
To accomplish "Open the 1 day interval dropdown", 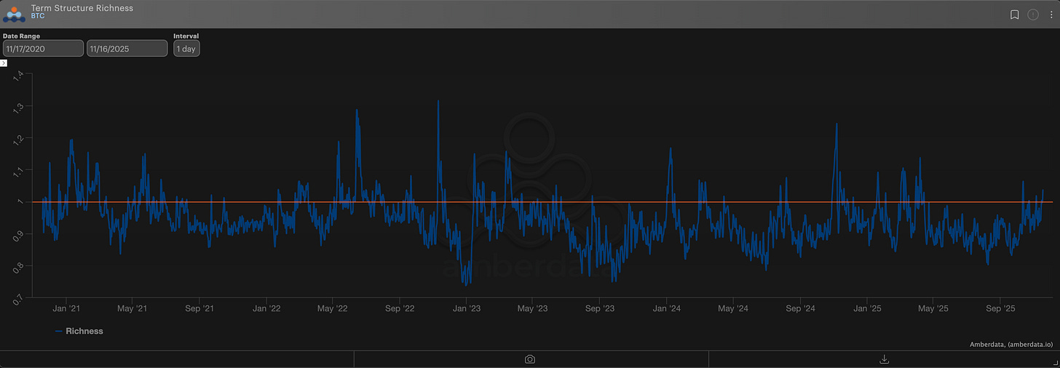I will click(x=186, y=48).
